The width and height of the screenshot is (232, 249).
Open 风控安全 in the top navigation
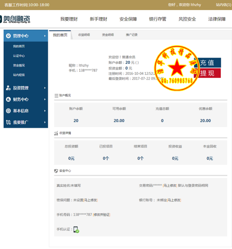[x=187, y=19]
